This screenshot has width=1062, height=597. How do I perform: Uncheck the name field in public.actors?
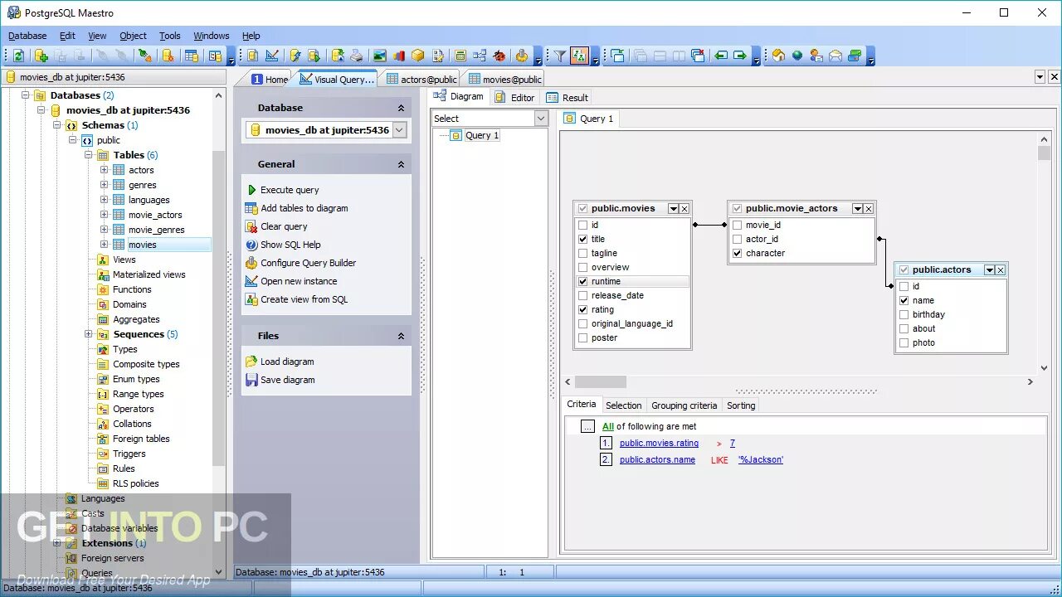click(x=904, y=300)
